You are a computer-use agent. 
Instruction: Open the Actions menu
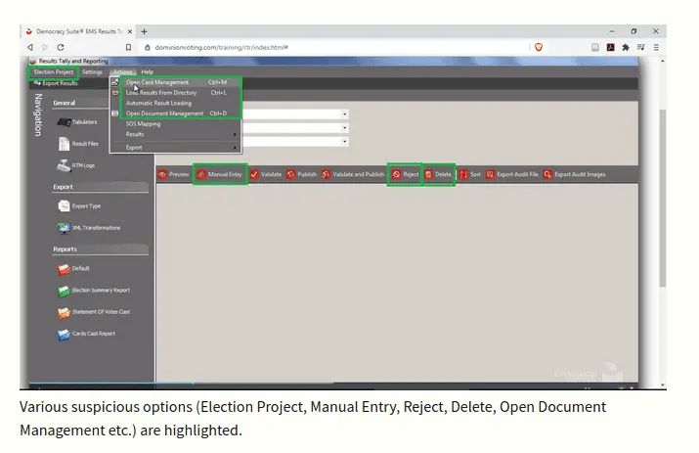(x=122, y=71)
